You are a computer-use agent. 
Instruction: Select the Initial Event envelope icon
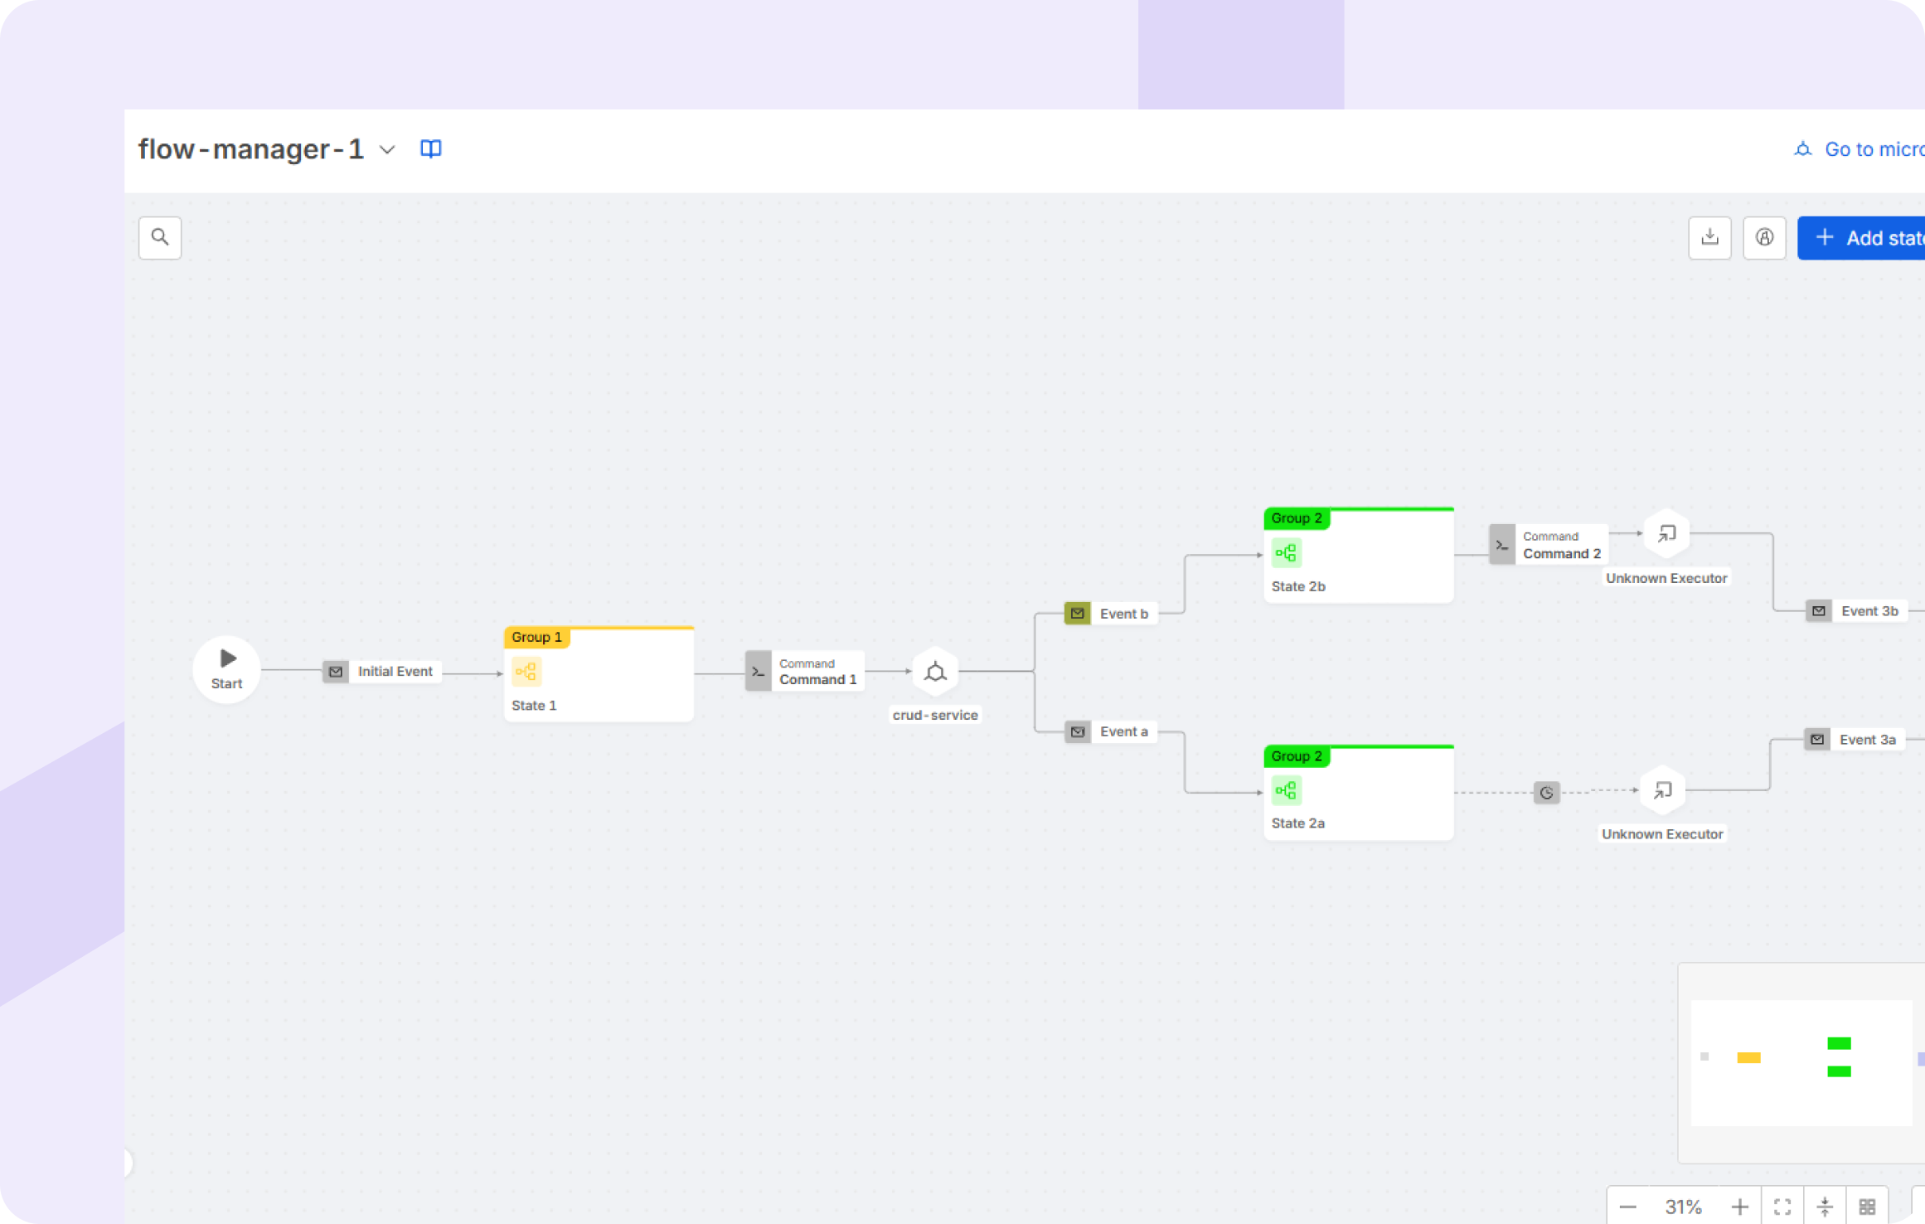pyautogui.click(x=336, y=672)
